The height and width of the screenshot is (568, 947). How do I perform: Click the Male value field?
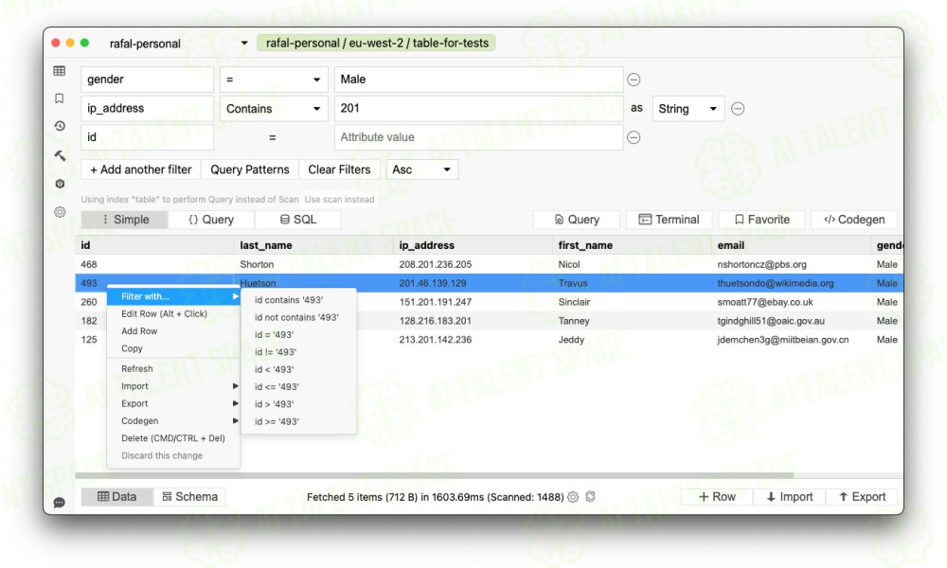(x=479, y=80)
